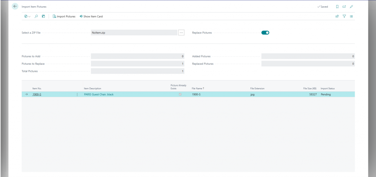Click the NoItem.zip file field
This screenshot has height=177, width=376.
[134, 33]
